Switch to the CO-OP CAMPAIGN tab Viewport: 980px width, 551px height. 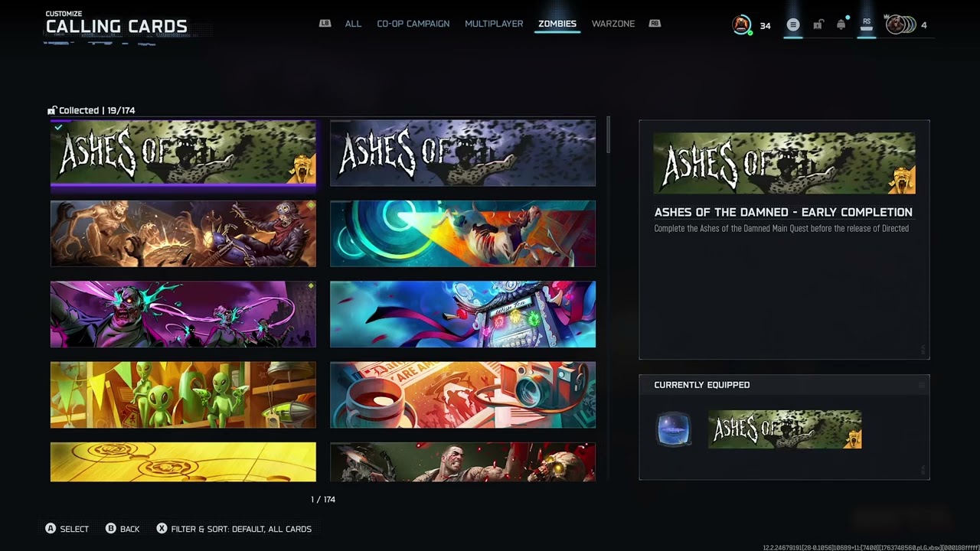413,24
